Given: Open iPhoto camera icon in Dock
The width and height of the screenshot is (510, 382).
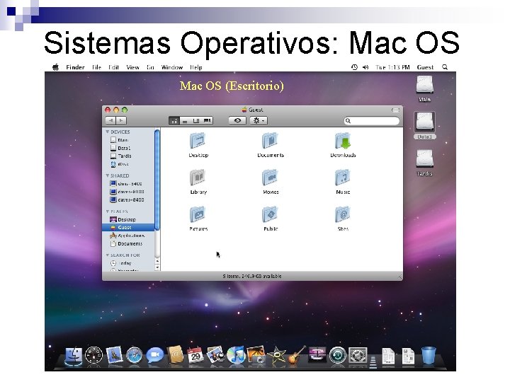Looking at the screenshot, I should pos(256,354).
